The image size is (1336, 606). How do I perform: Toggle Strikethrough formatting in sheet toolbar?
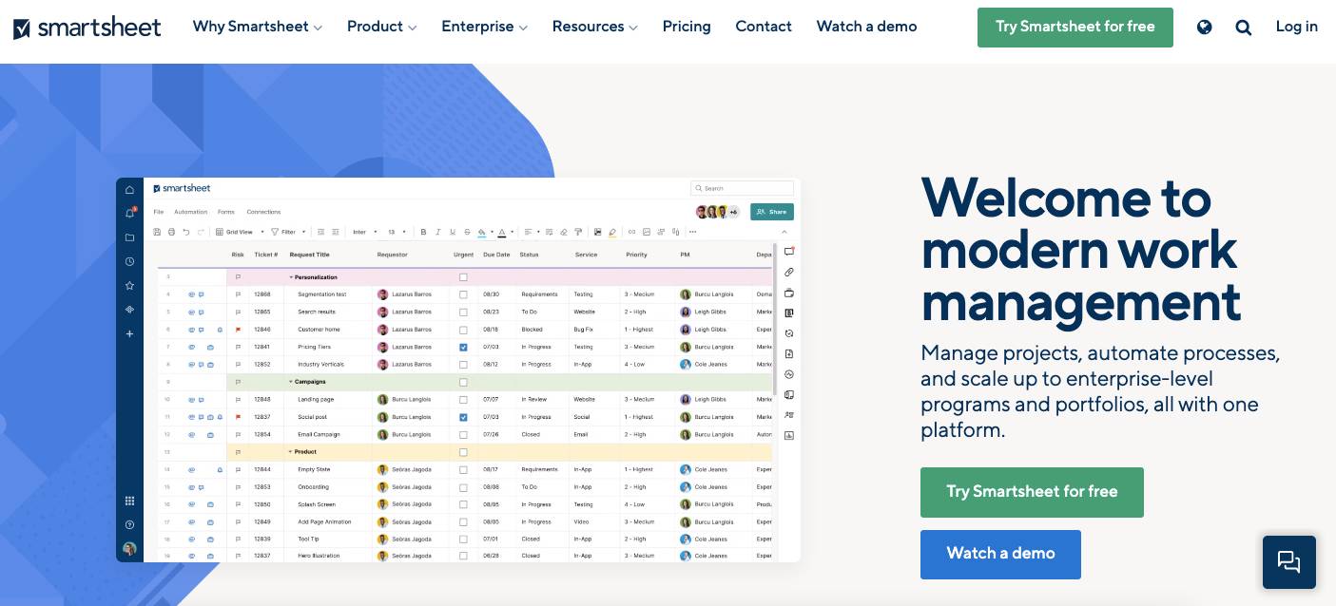pyautogui.click(x=467, y=232)
